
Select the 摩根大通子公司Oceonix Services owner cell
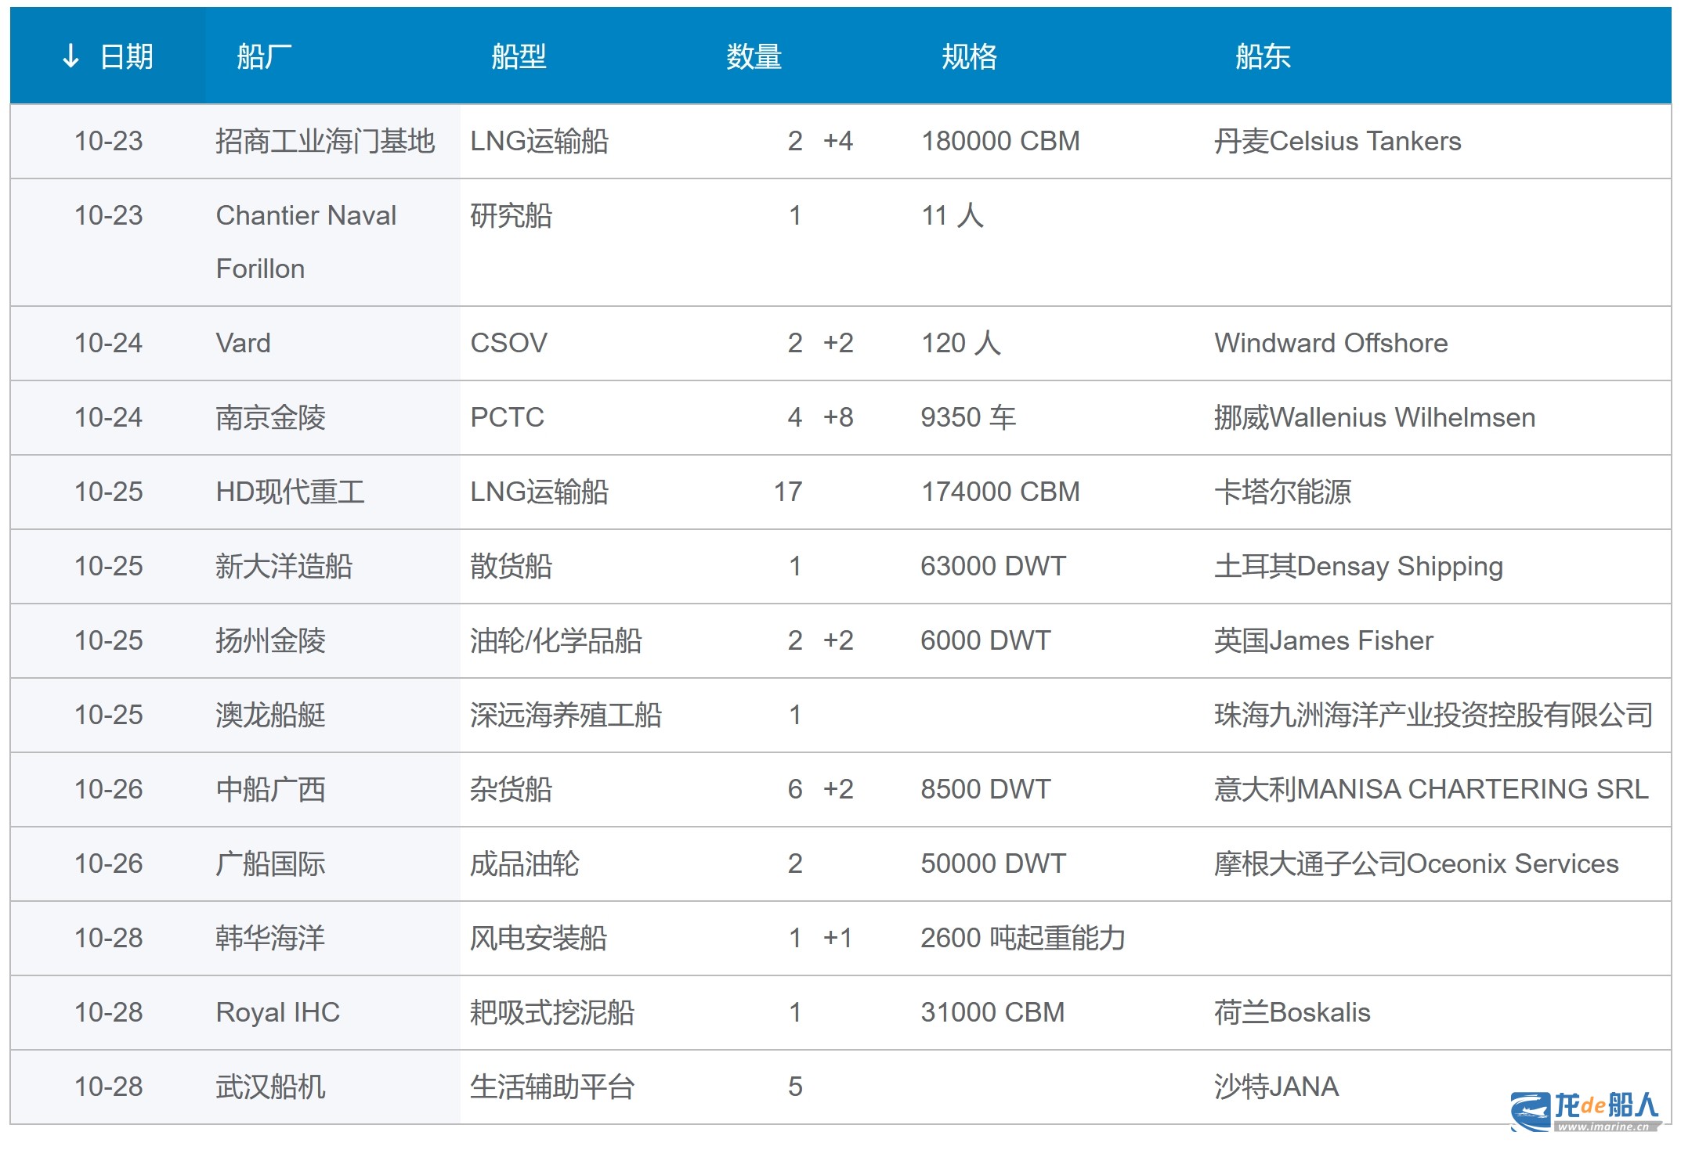tap(1416, 863)
